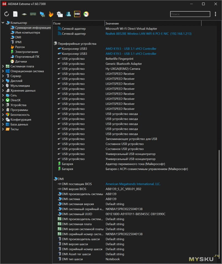The width and height of the screenshot is (222, 264).
Task: Expand the Мультимедиа tree node
Action: click(3, 86)
